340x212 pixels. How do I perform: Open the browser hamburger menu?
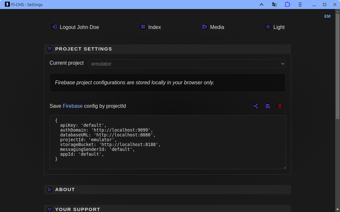click(x=300, y=5)
